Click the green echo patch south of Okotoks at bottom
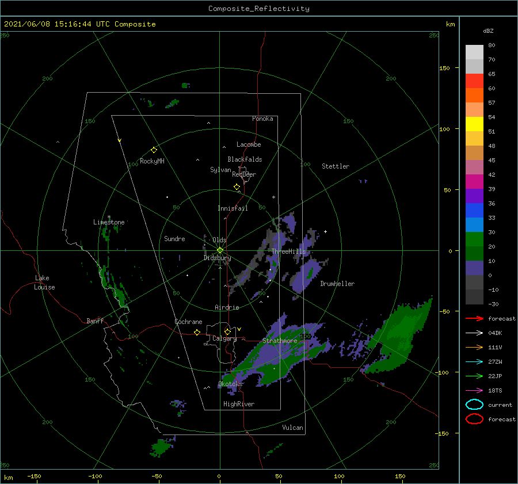This screenshot has width=518, height=484. pyautogui.click(x=161, y=447)
